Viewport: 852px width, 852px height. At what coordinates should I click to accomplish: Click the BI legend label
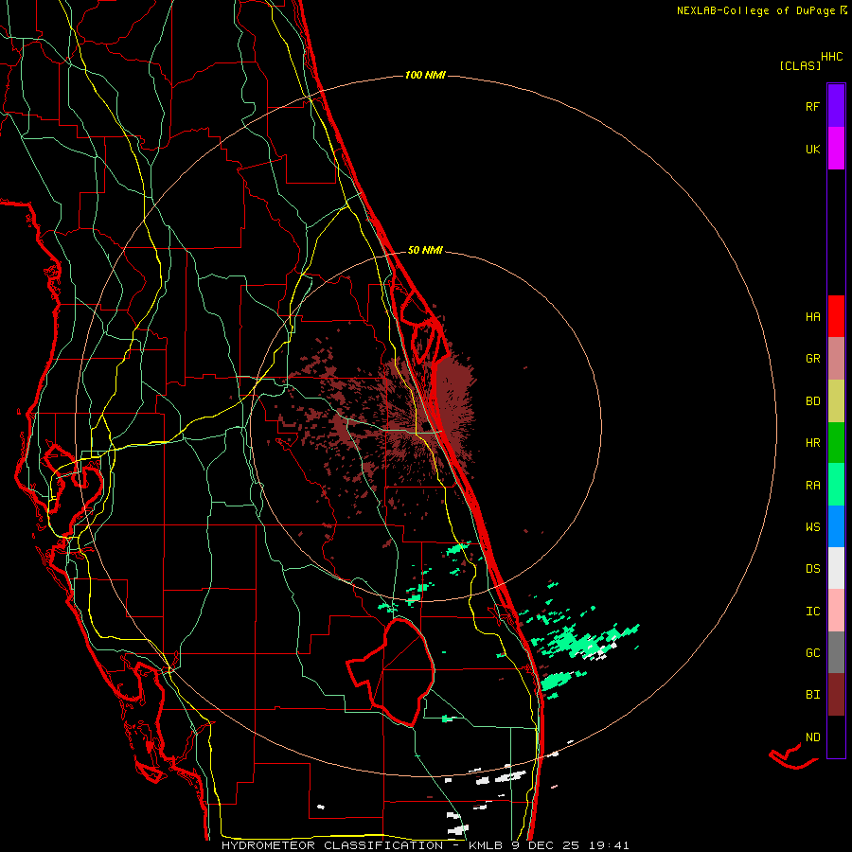[812, 695]
